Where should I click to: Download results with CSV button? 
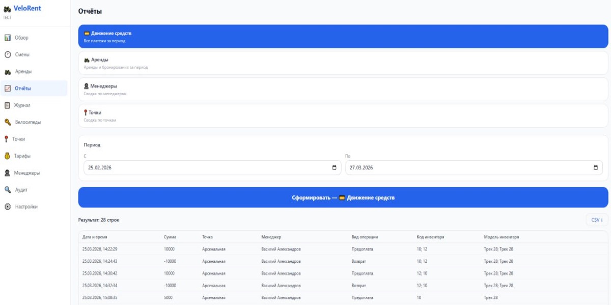[597, 220]
